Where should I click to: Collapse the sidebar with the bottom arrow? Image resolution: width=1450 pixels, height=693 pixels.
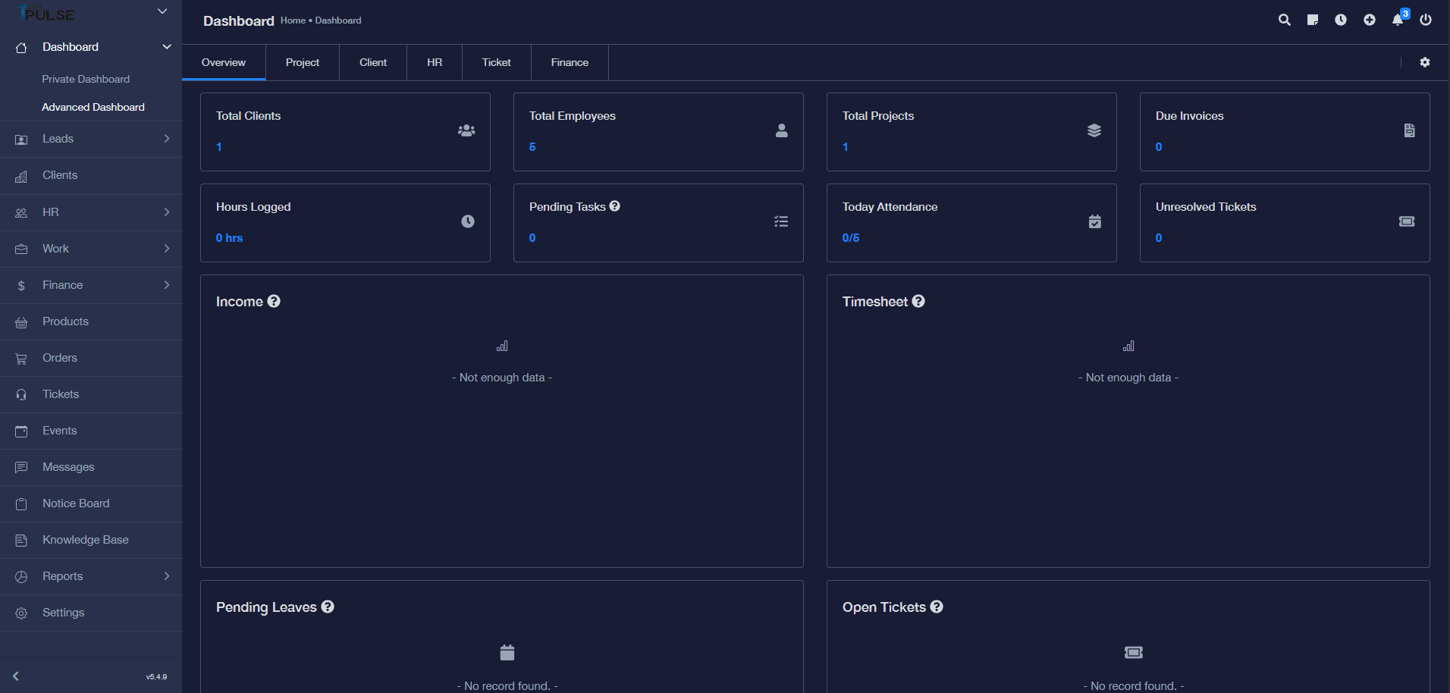[14, 676]
